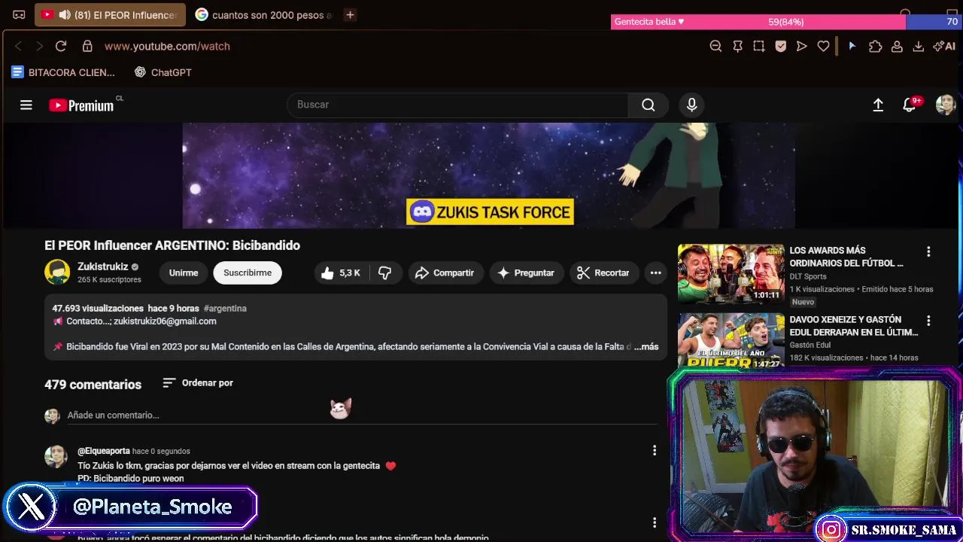Screen dimensions: 963x542
Task: Open the extensions puzzle icon
Action: coord(875,46)
